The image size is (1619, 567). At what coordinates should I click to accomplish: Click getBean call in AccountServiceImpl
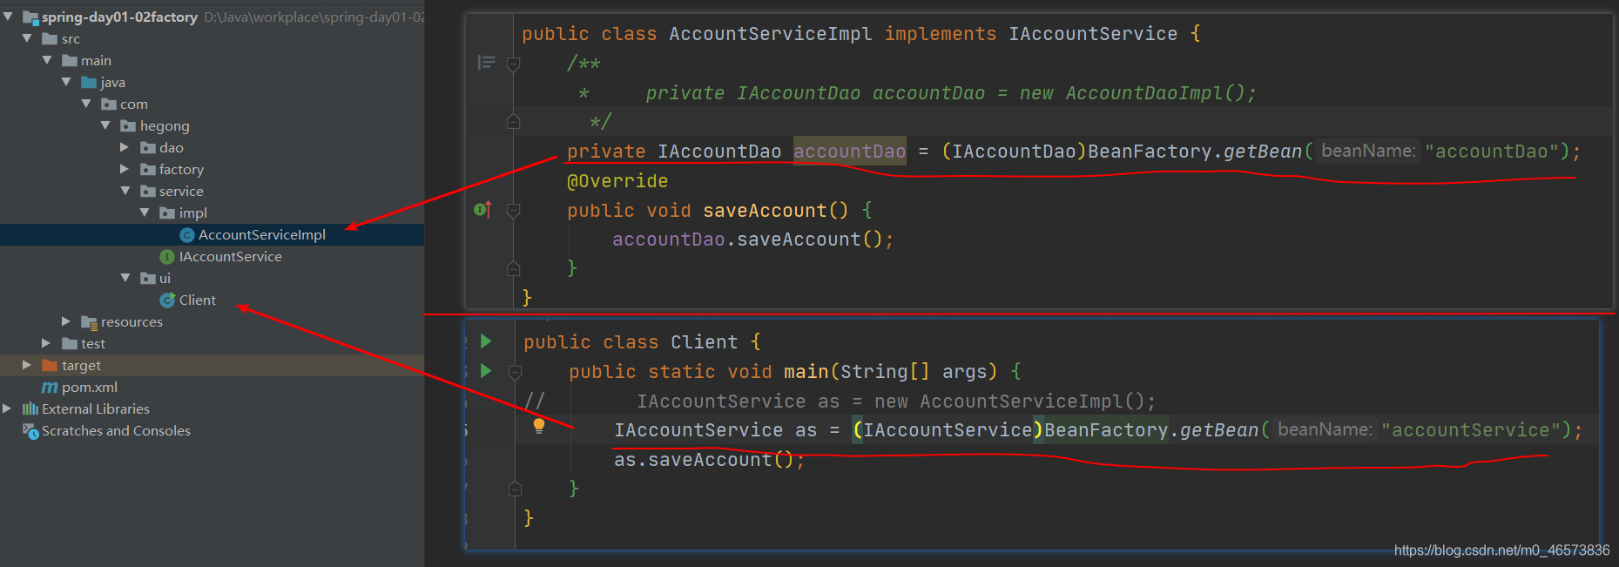[1263, 152]
